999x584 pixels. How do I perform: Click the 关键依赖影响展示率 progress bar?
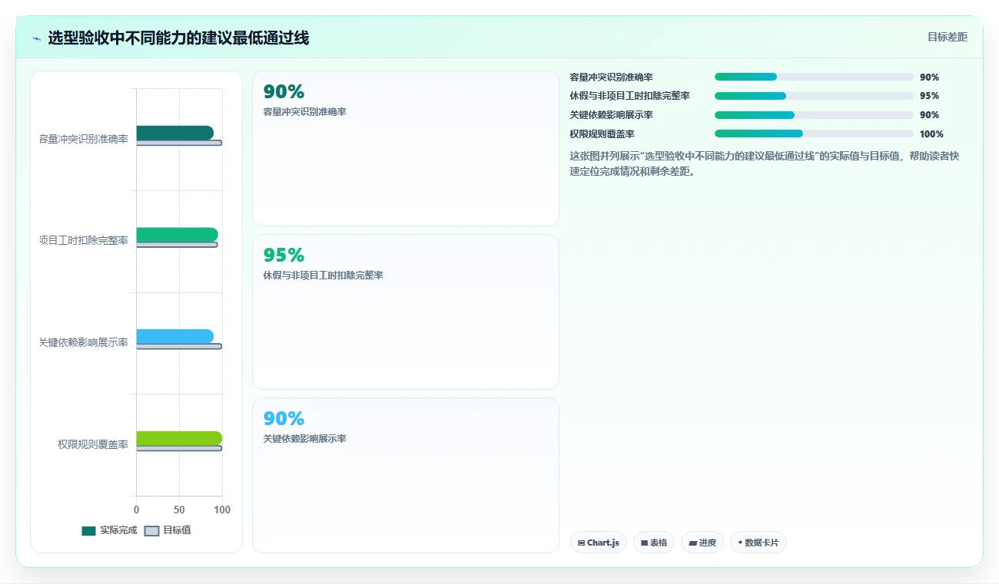814,115
